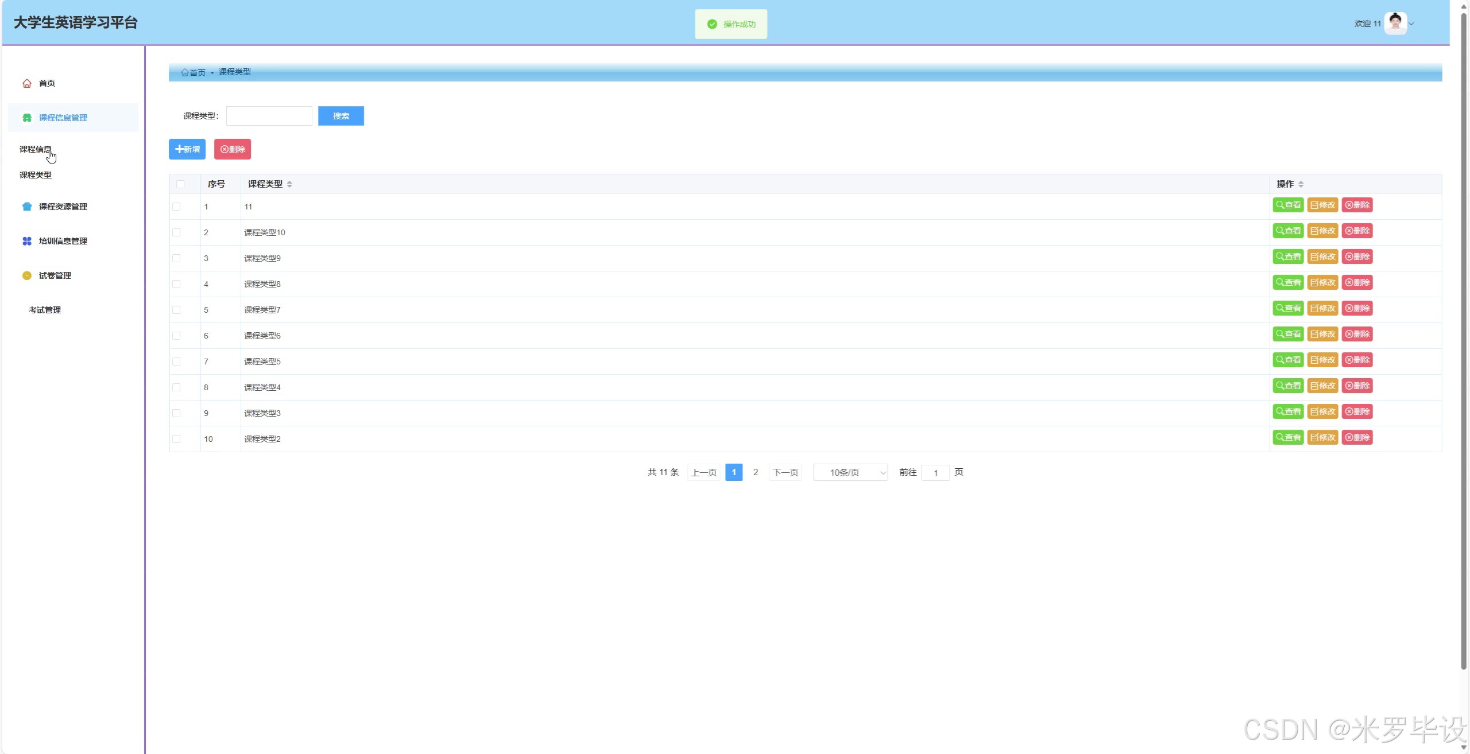1470x754 pixels.
Task: Select the 课程信息管理 green sidebar icon
Action: pyautogui.click(x=27, y=118)
